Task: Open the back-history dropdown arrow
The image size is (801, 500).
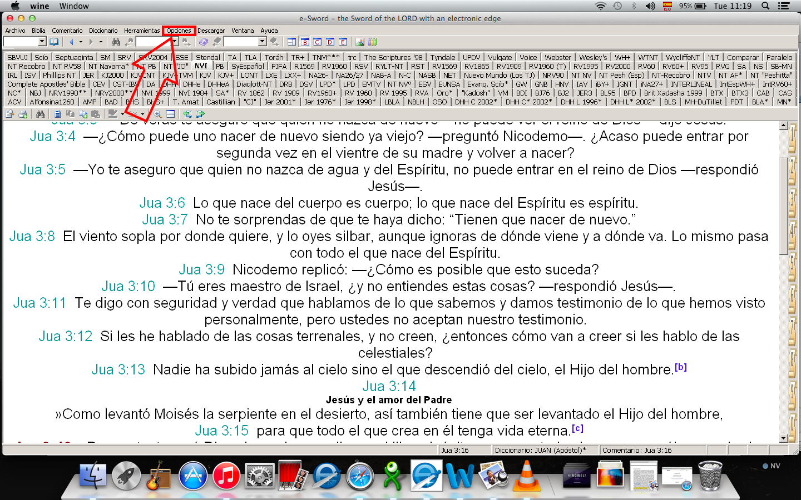Action: pos(81,42)
